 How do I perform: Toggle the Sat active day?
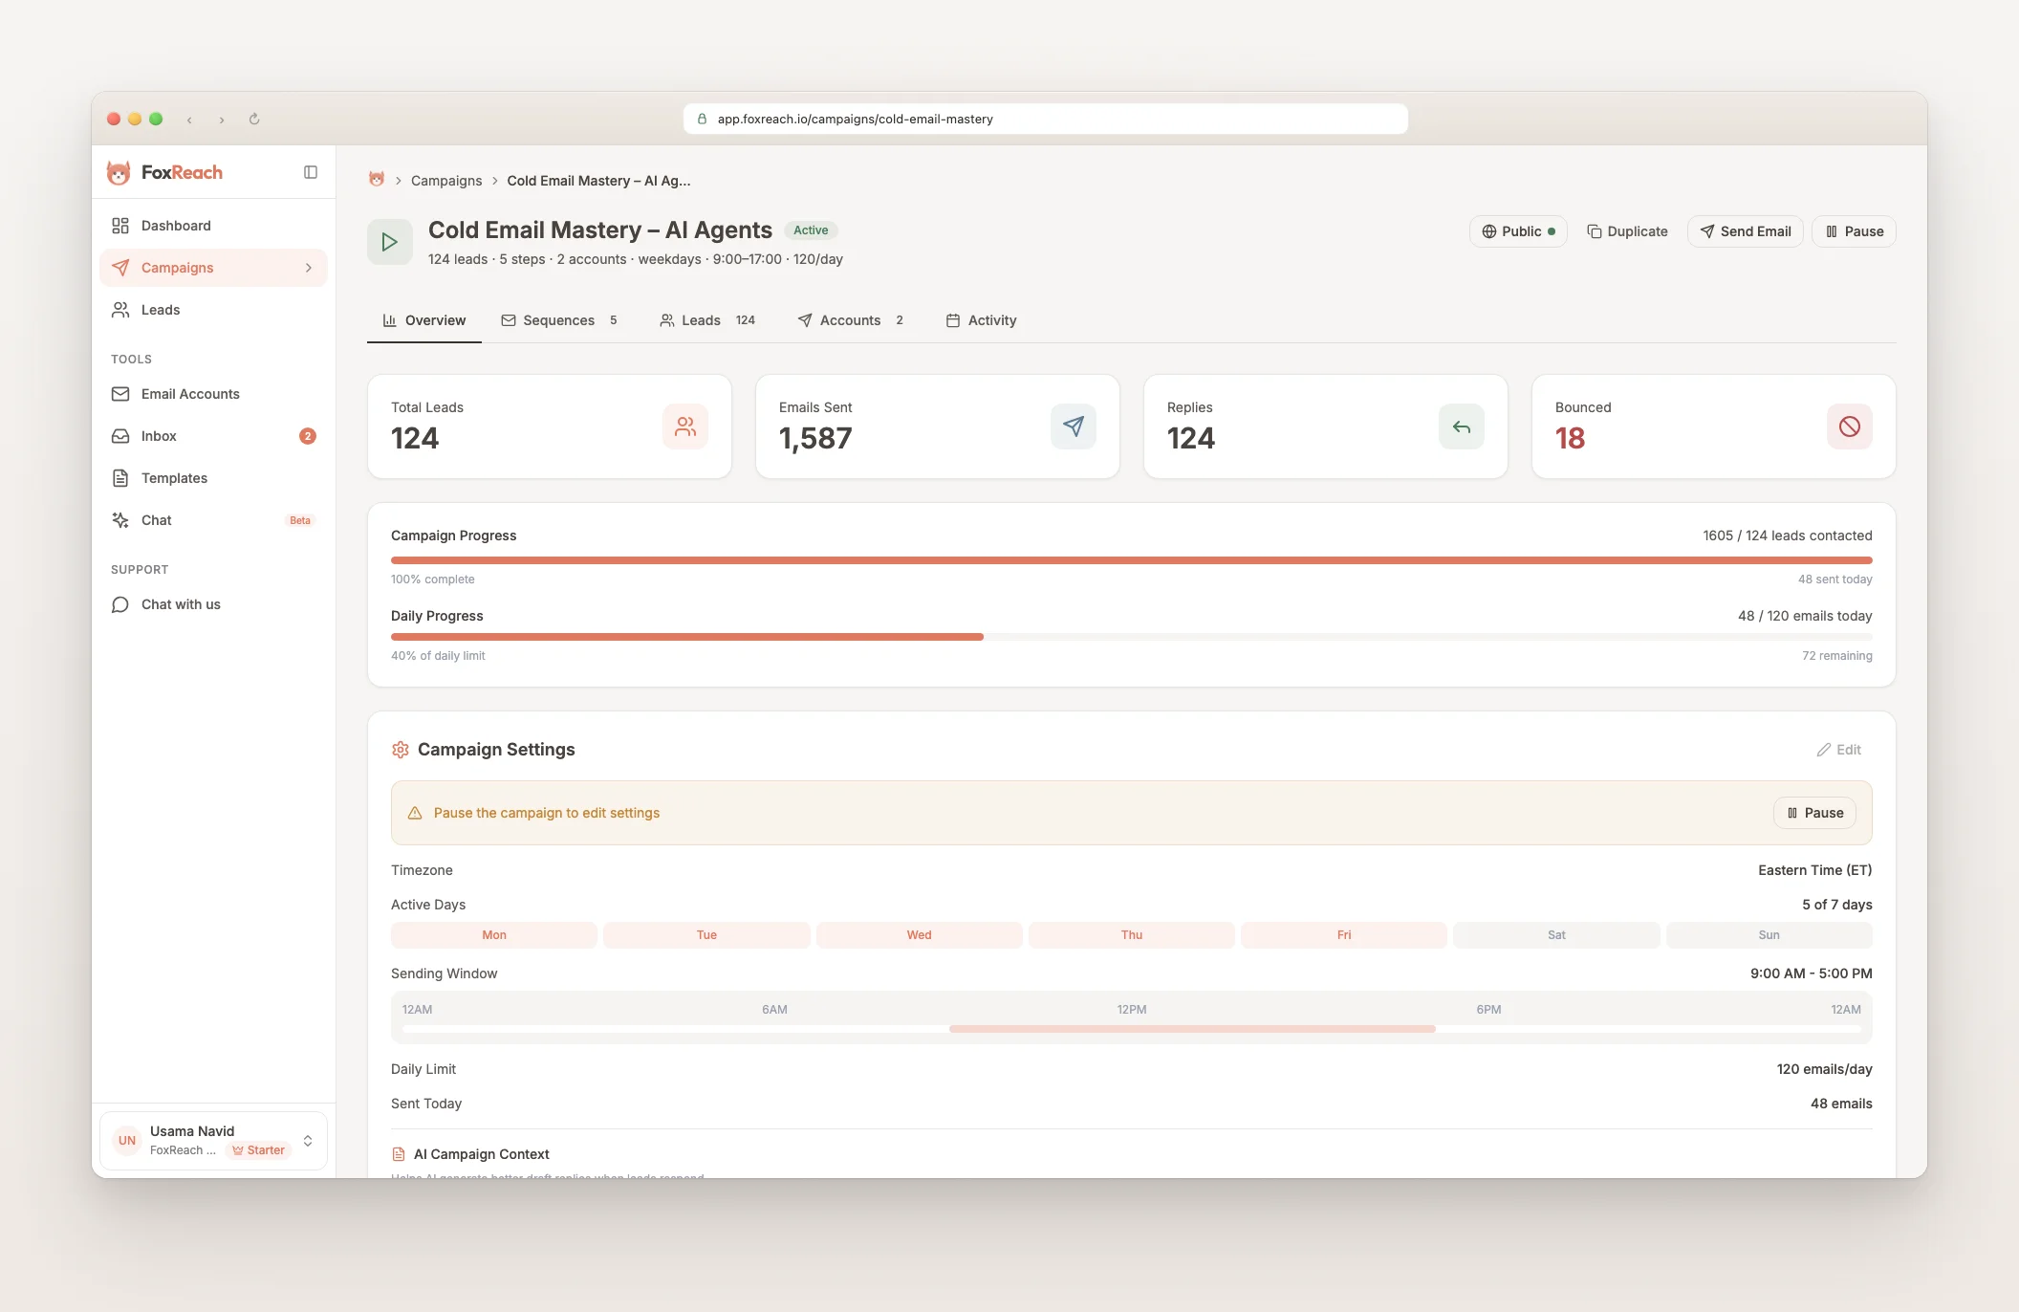pyautogui.click(x=1556, y=935)
